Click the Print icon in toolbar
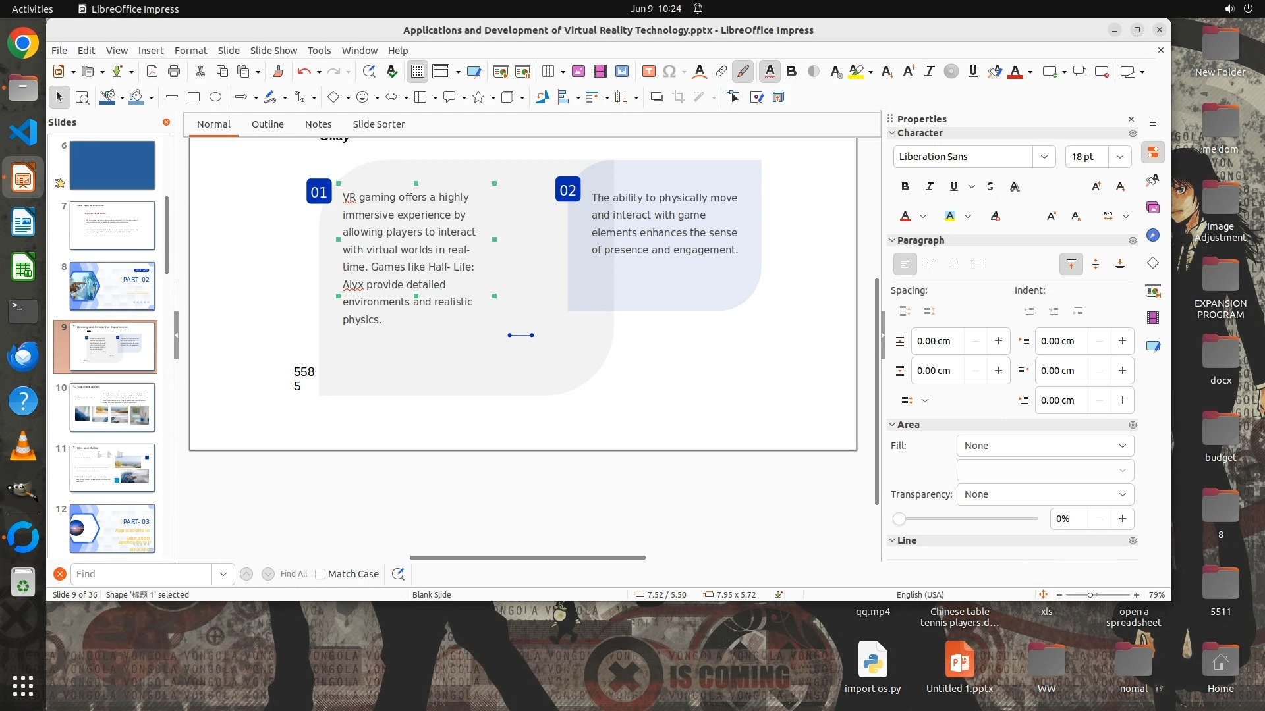The image size is (1265, 711). click(174, 72)
